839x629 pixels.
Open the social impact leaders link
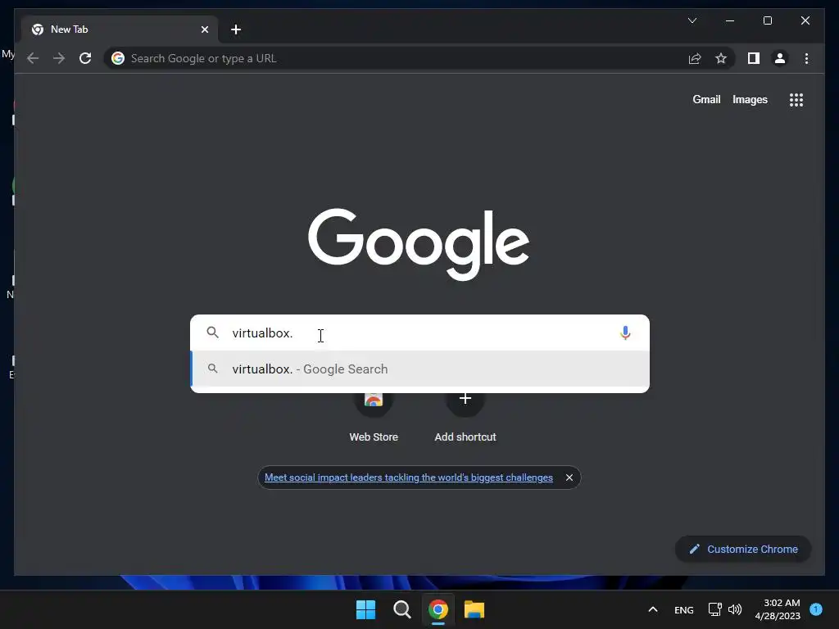pos(408,477)
